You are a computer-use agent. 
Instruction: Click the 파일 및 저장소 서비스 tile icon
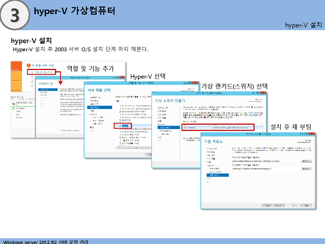pyautogui.click(x=13, y=103)
